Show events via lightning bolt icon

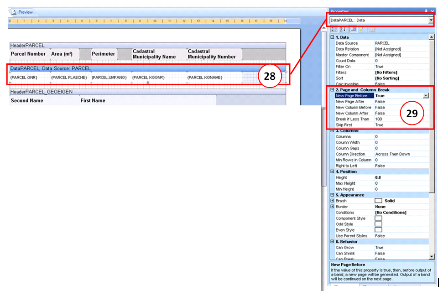(x=361, y=29)
